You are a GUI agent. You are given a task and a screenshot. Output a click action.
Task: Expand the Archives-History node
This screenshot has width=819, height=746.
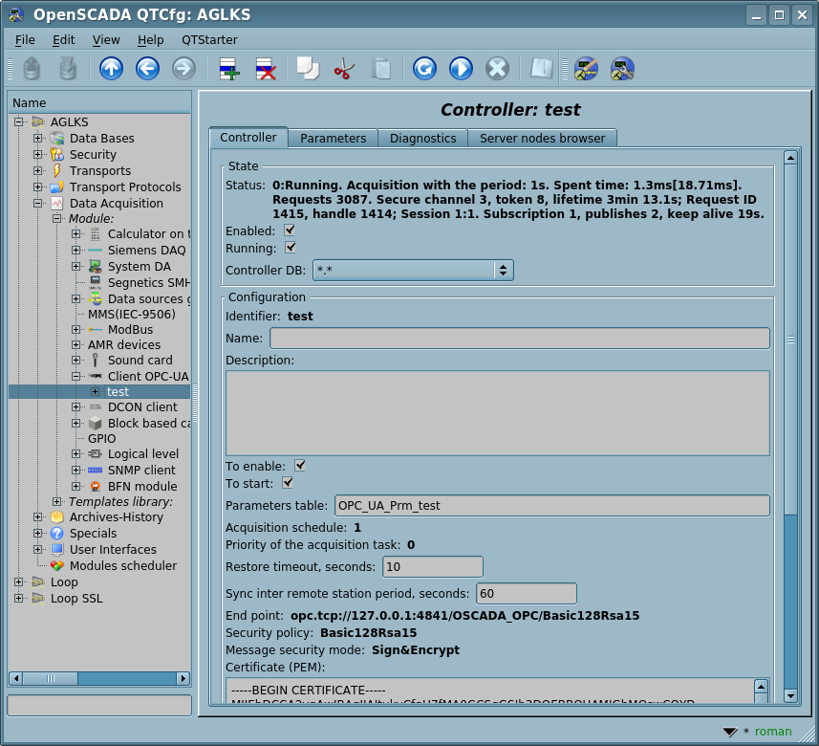click(37, 517)
